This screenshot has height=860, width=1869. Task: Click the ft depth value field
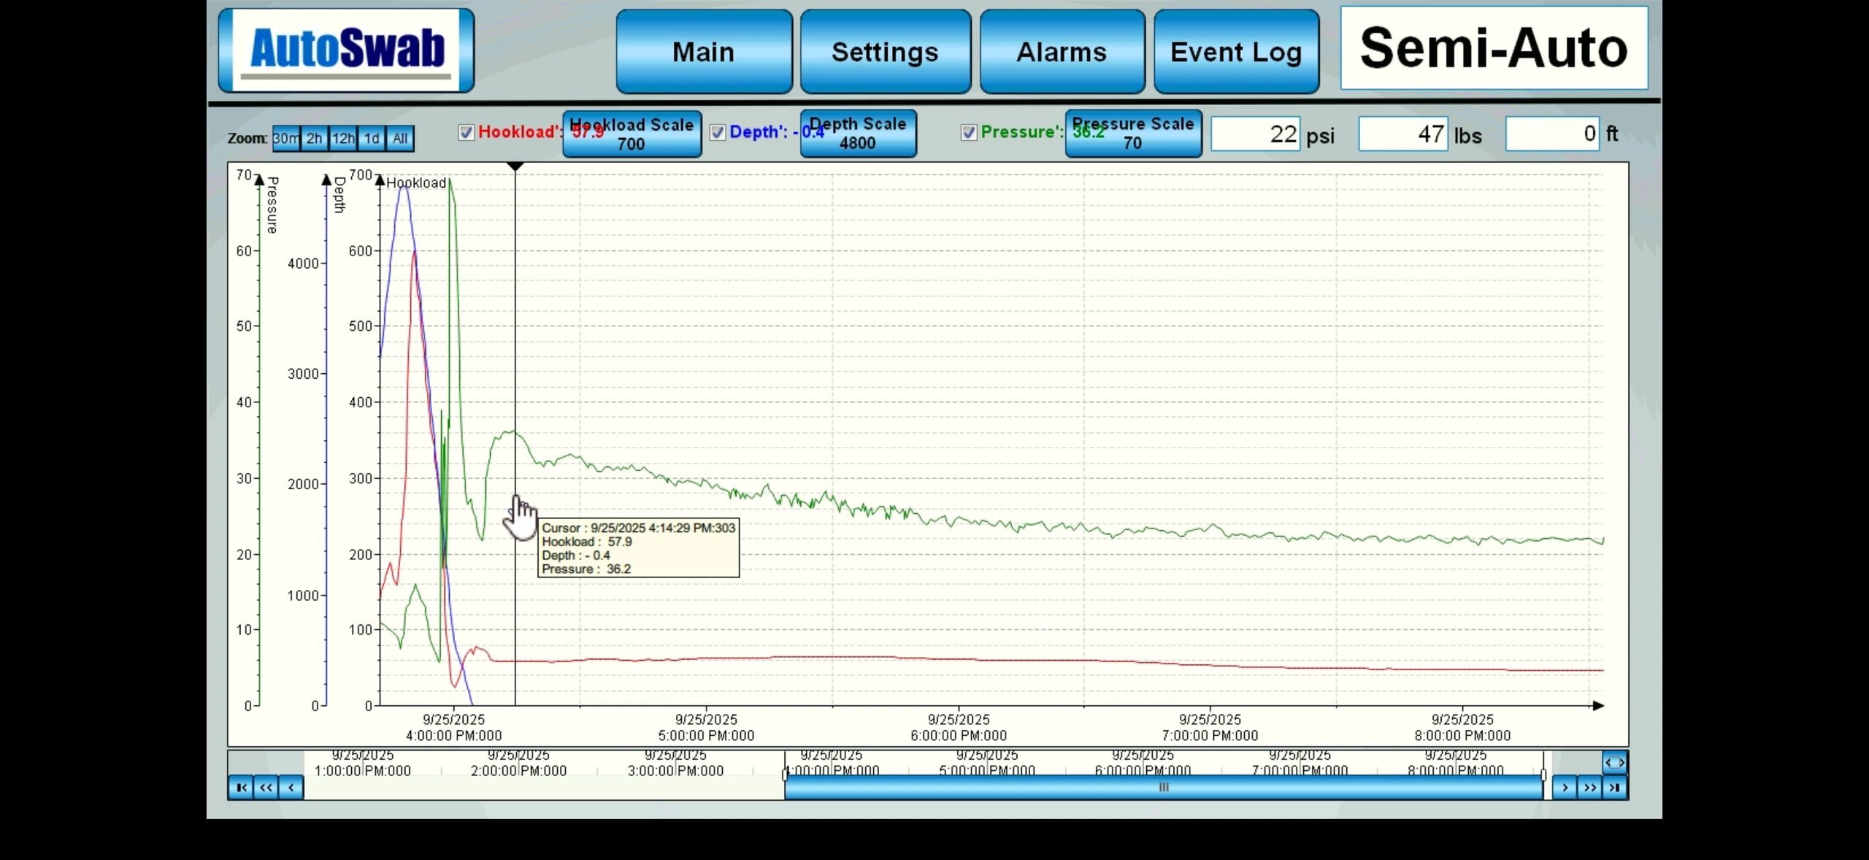1553,134
